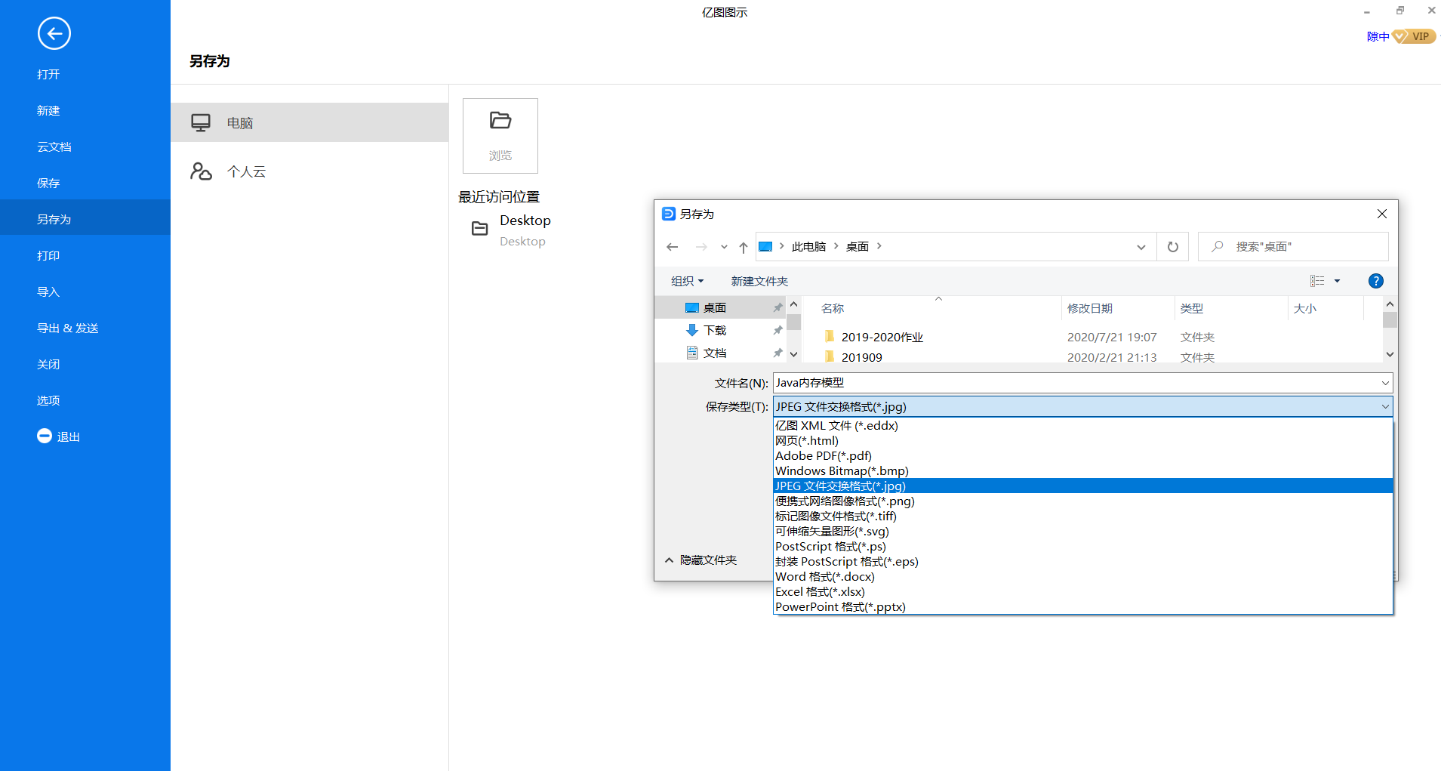Click the view layout icon in dialog toolbar

click(1317, 281)
